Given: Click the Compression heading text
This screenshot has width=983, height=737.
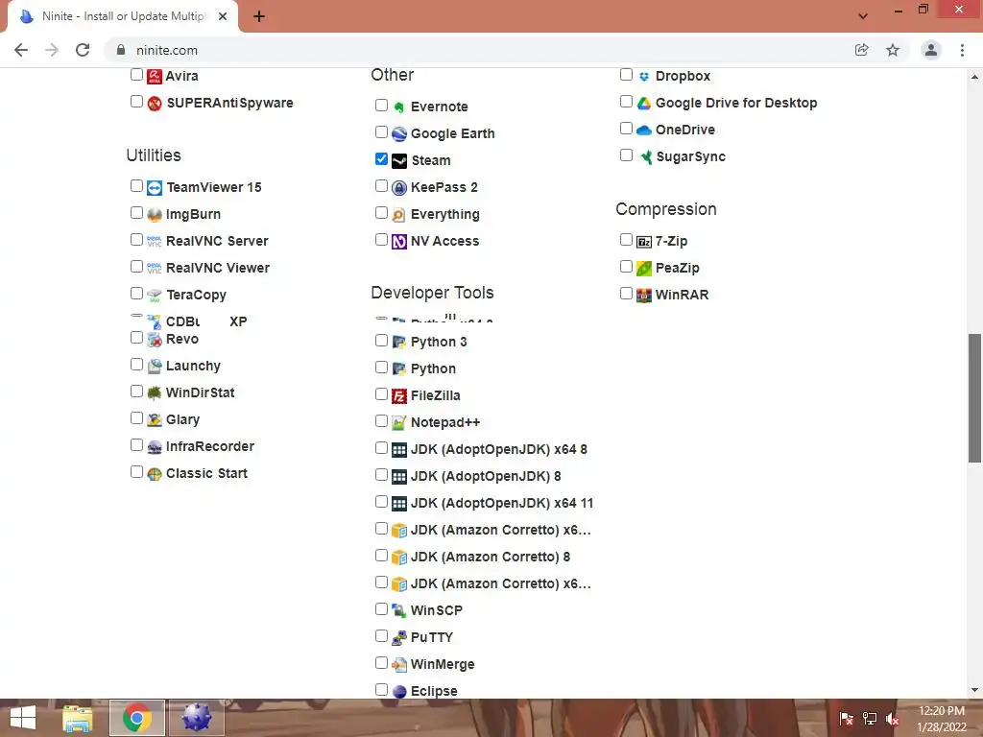Looking at the screenshot, I should [666, 209].
